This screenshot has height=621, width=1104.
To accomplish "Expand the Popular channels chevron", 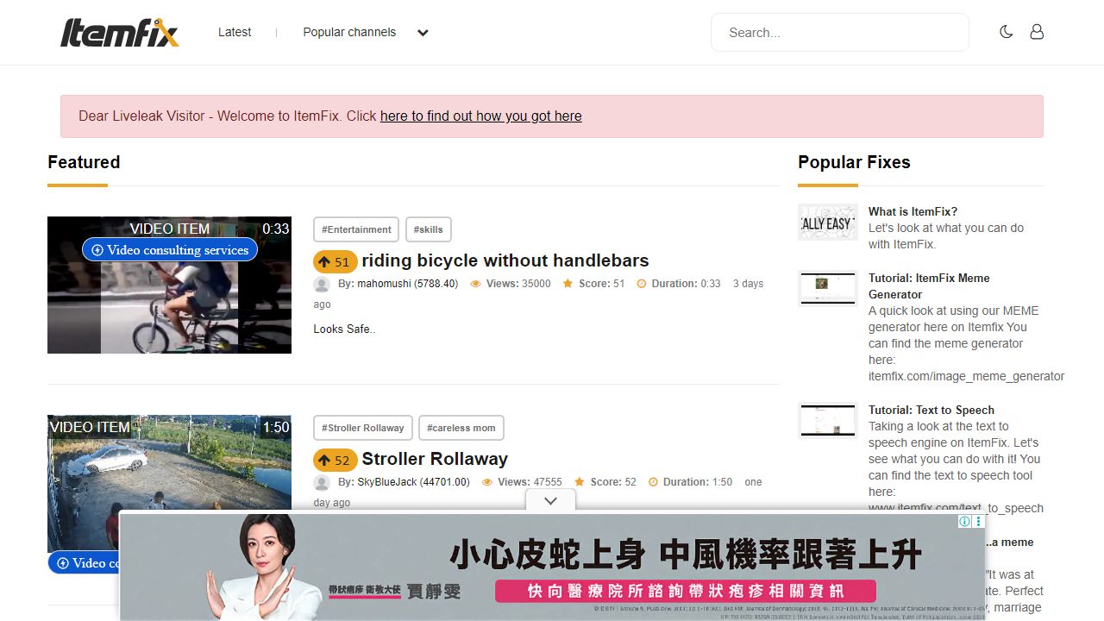I will tap(423, 33).
